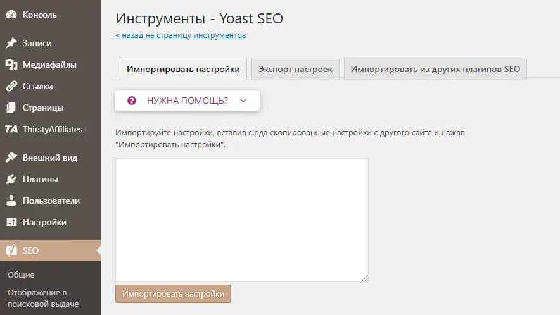
Task: Click the question mark help icon
Action: tap(132, 101)
